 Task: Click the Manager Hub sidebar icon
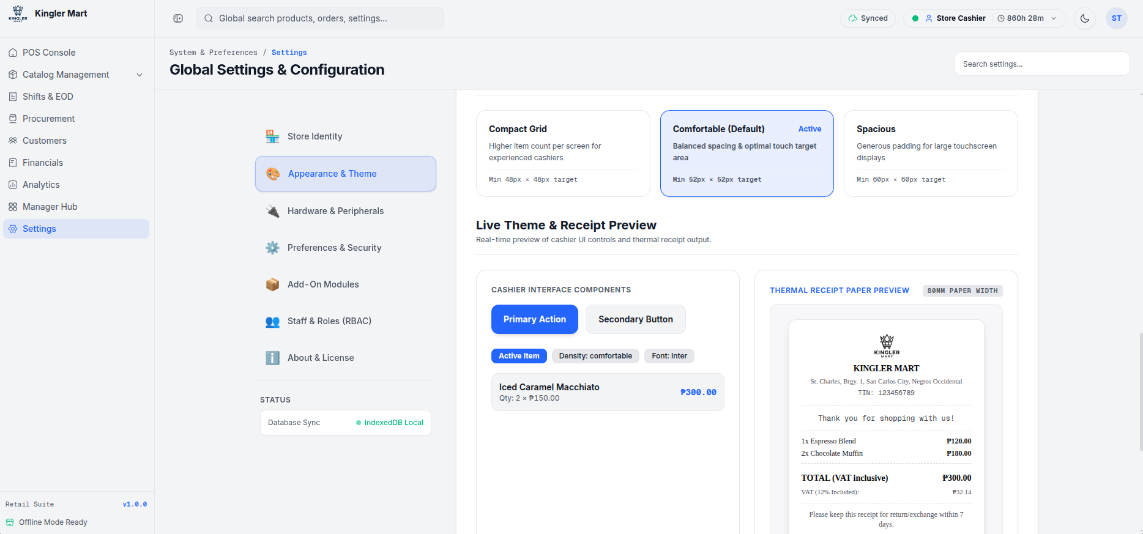pos(13,207)
